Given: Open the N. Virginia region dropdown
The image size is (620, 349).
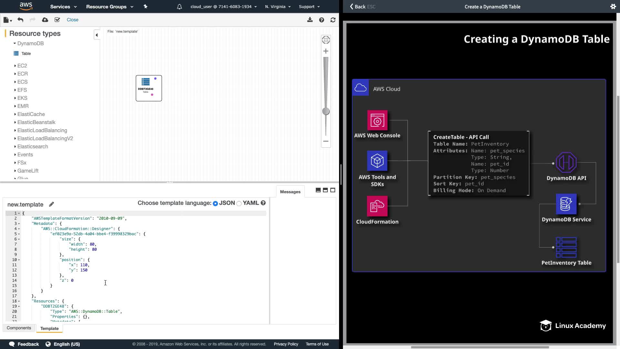Looking at the screenshot, I should [x=277, y=6].
